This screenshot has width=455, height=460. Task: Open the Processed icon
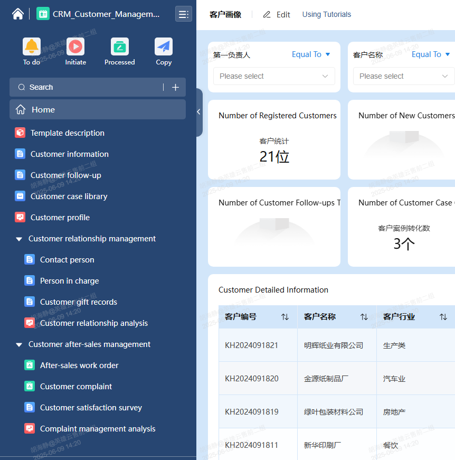click(120, 47)
